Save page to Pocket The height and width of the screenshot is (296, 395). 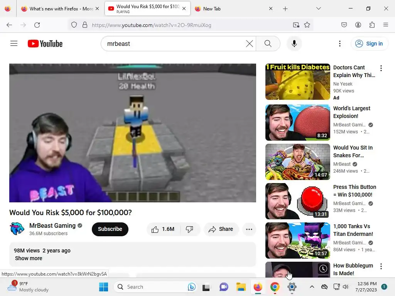[344, 25]
